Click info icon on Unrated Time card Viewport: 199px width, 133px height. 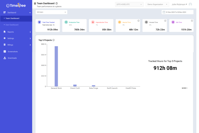tap(165, 21)
